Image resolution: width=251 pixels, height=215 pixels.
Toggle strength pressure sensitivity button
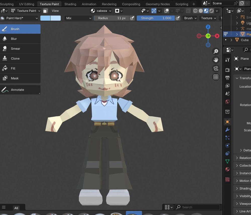pyautogui.click(x=177, y=18)
